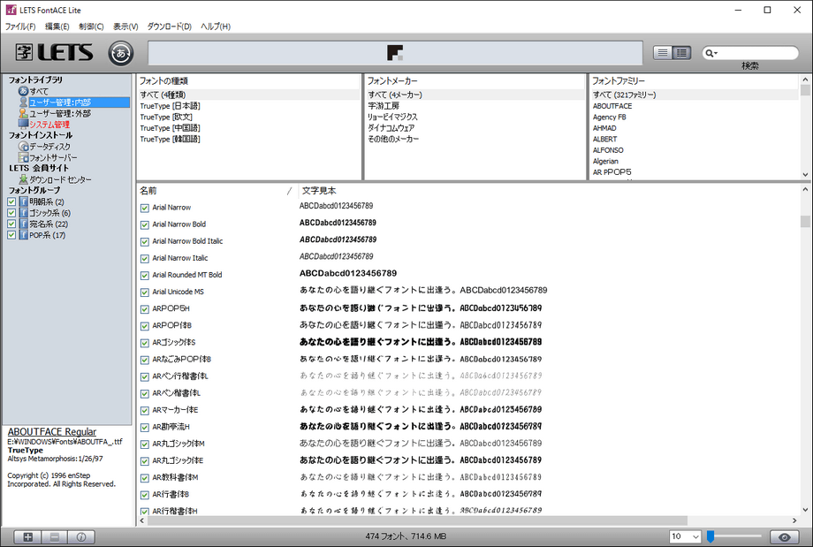Select Arial Narrow Italic font row

tap(180, 258)
